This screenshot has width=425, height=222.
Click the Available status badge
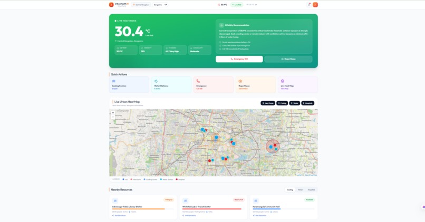tap(310, 200)
